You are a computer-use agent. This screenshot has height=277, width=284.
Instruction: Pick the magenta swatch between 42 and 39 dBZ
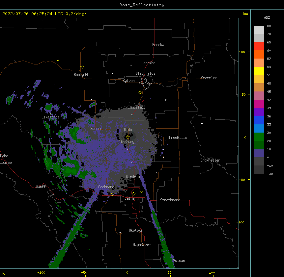[x=259, y=104]
